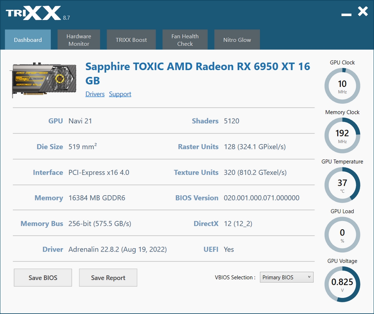Click the Memory Clock gauge showing 192 MHz
The width and height of the screenshot is (374, 314).
point(342,135)
